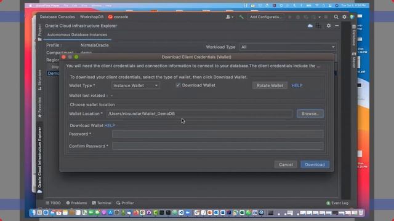Open the Terminal tool window tab

[102, 203]
